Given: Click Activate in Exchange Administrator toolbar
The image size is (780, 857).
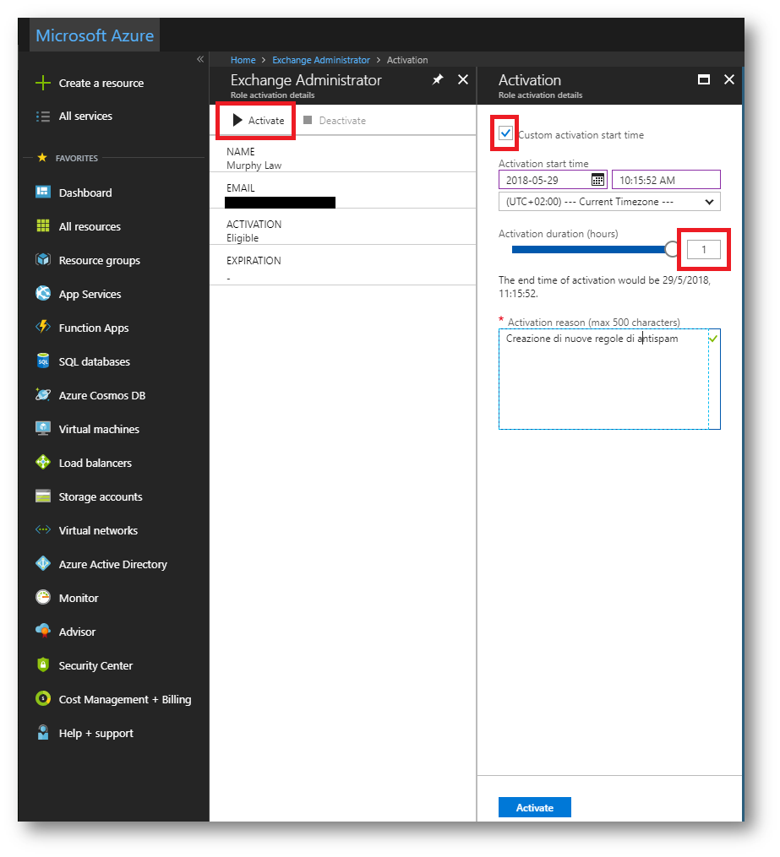Looking at the screenshot, I should click(x=259, y=120).
